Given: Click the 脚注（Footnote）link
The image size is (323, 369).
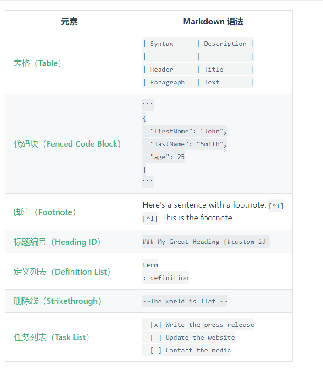Looking at the screenshot, I should click(x=45, y=212).
